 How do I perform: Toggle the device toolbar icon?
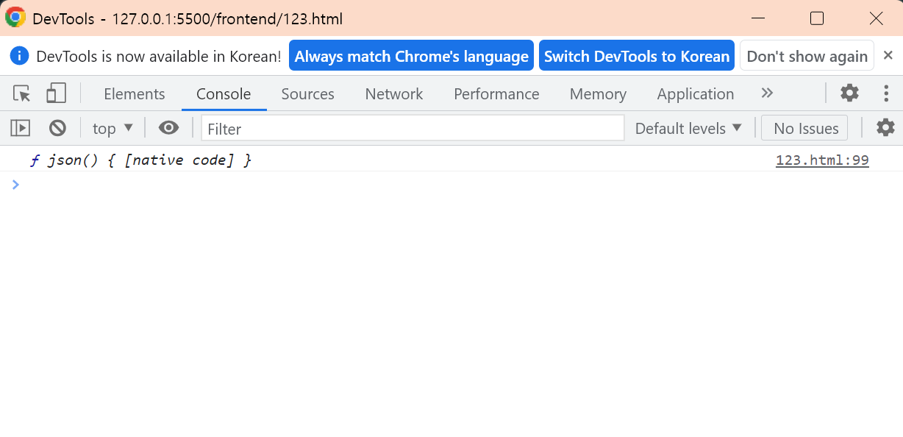click(x=56, y=93)
